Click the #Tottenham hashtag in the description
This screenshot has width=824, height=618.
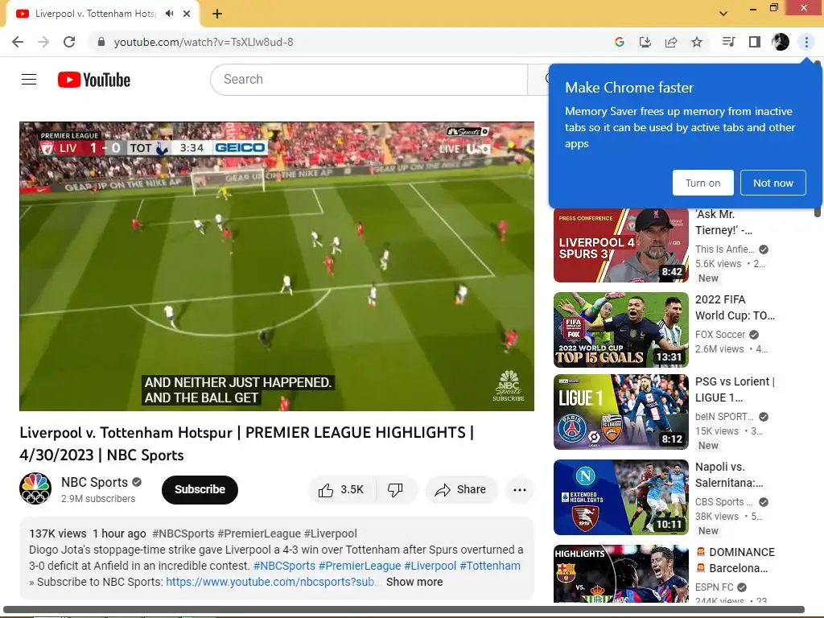(x=490, y=566)
